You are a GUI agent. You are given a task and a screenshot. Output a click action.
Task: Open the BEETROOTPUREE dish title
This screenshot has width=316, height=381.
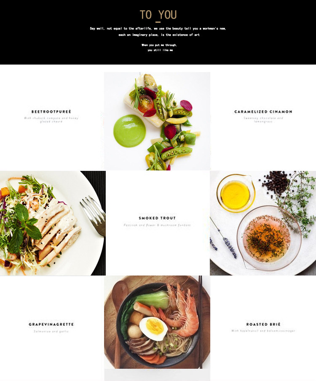(x=51, y=111)
